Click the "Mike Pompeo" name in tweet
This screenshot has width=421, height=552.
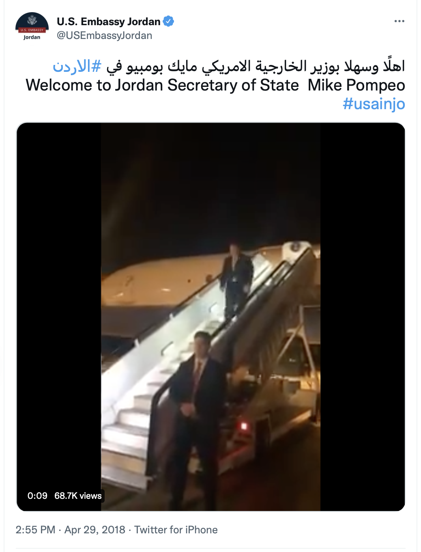[356, 85]
